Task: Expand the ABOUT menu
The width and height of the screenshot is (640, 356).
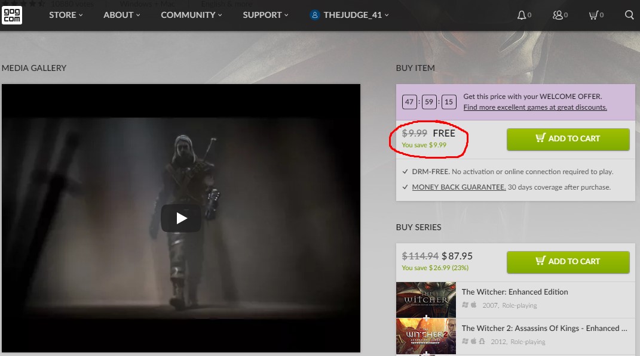Action: tap(122, 15)
